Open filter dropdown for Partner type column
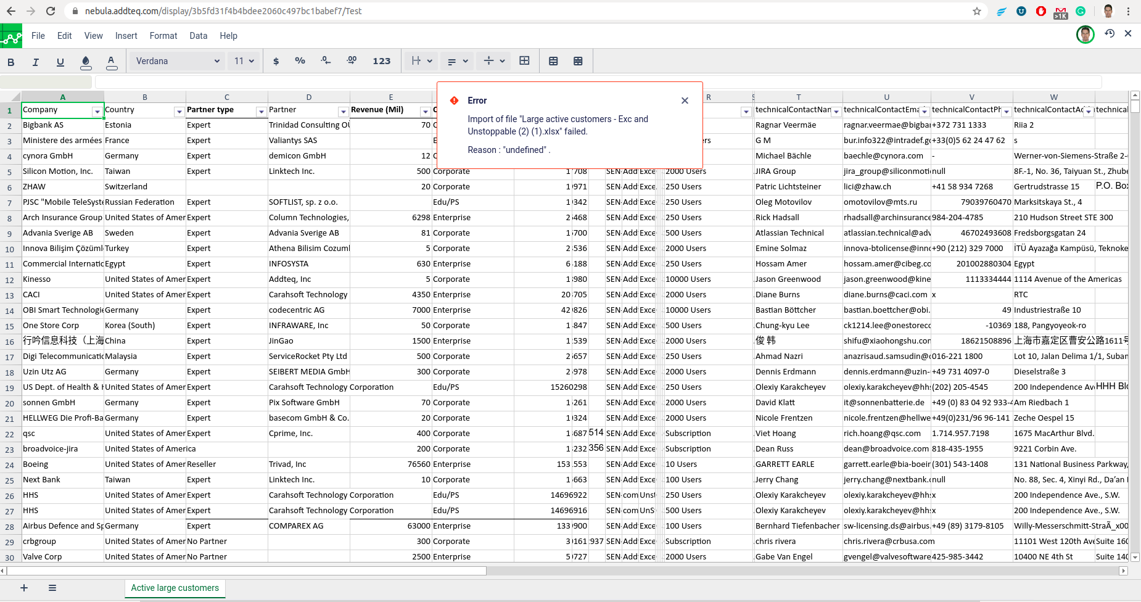This screenshot has height=602, width=1141. coord(261,112)
